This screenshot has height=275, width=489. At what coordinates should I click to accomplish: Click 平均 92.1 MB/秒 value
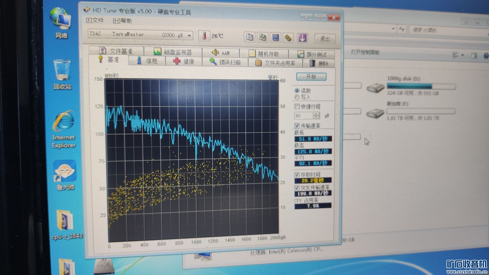(x=313, y=163)
